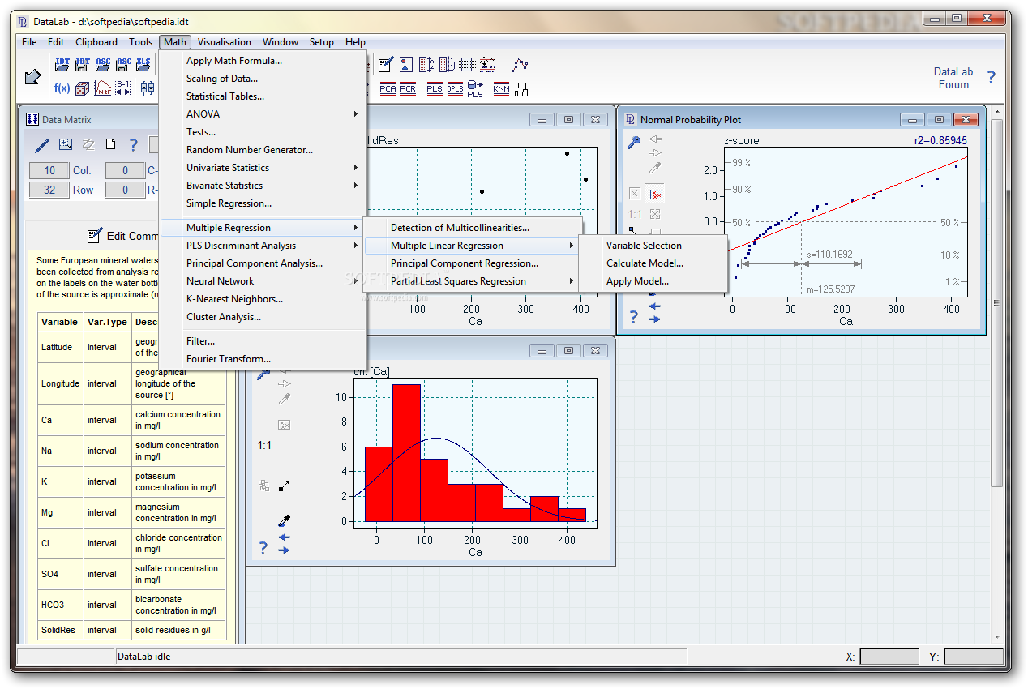
Task: Click the blue question mark in Data Matrix
Action: (x=134, y=145)
